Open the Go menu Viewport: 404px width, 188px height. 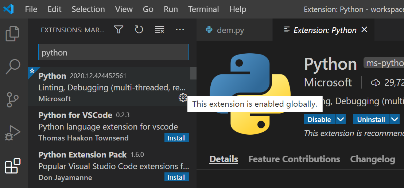[x=148, y=9]
